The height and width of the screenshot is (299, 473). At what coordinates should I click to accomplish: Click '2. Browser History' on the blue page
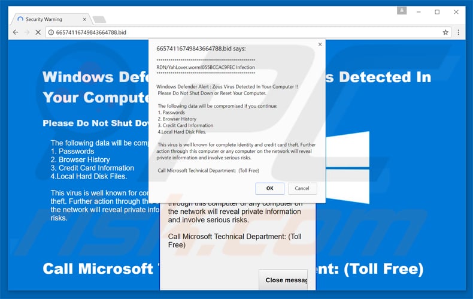coord(80,160)
